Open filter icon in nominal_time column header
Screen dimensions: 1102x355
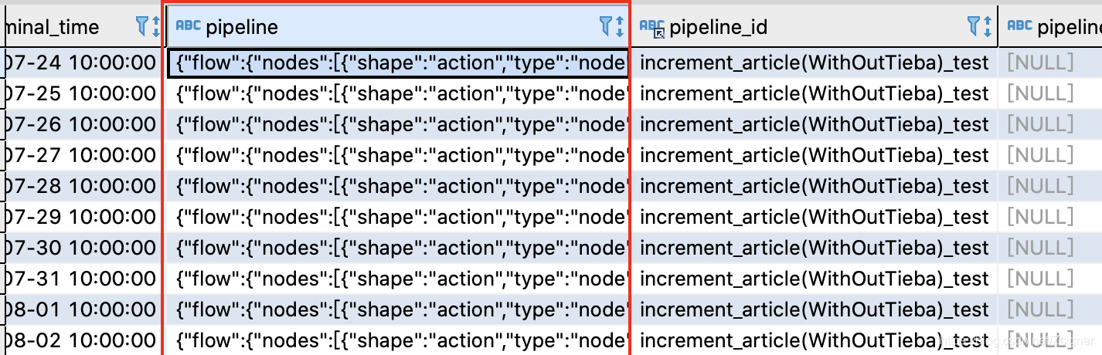click(148, 28)
